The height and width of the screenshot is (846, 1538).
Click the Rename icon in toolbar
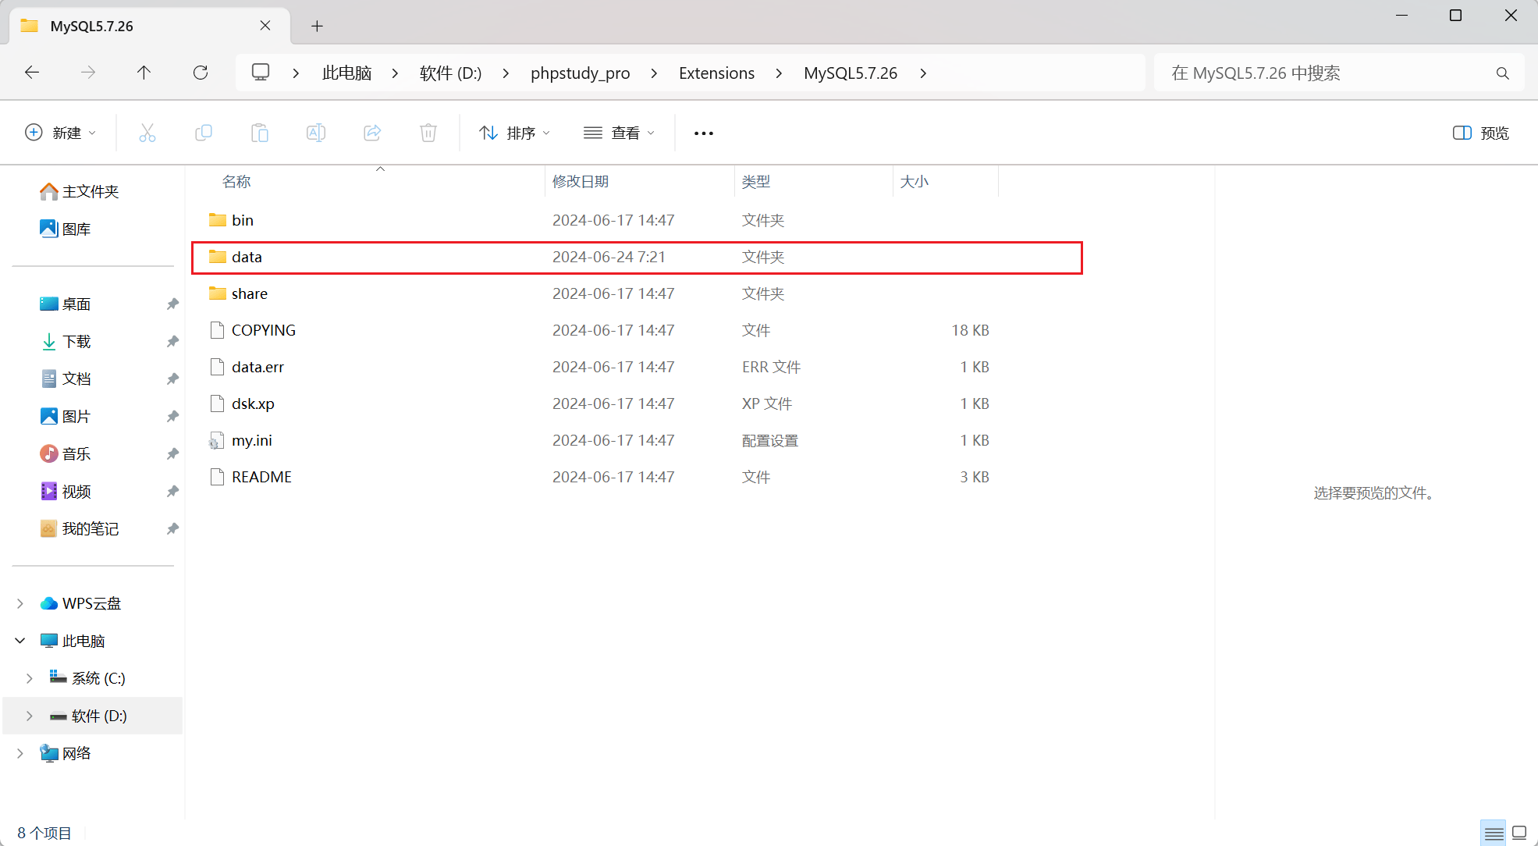point(316,133)
